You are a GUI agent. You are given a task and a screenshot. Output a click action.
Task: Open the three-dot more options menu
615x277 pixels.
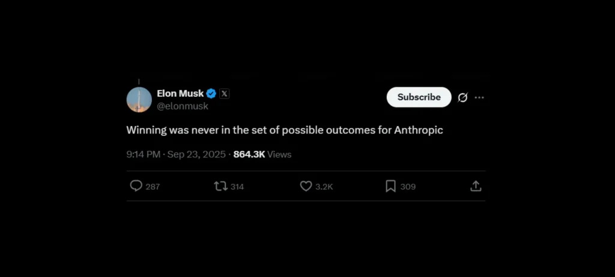479,97
